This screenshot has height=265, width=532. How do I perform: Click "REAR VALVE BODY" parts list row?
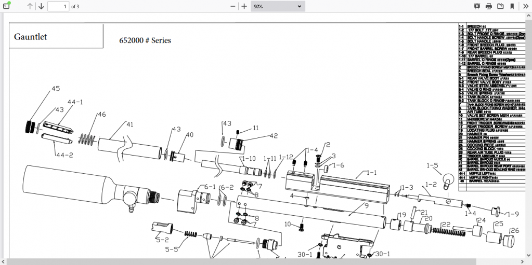(x=492, y=78)
